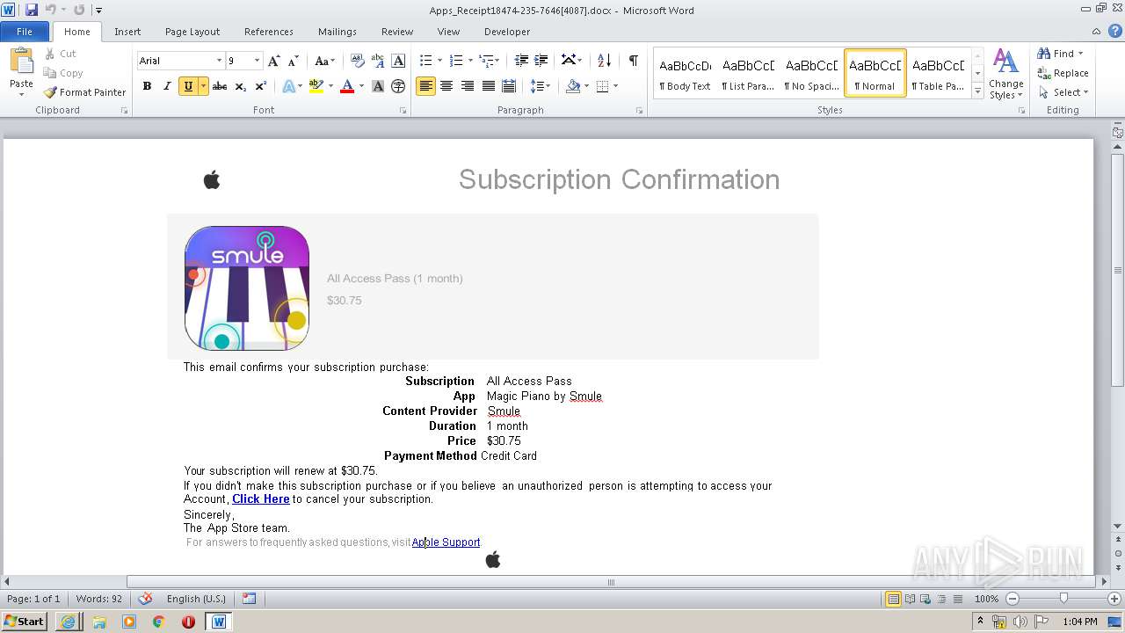Switch to the Page Layout tab
Screen dimensions: 1125x633
pyautogui.click(x=192, y=32)
